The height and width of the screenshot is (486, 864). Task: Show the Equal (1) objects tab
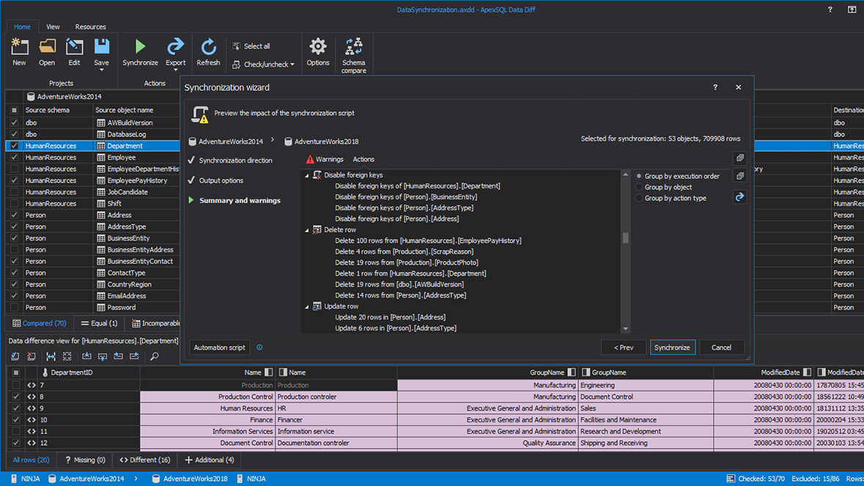point(99,323)
